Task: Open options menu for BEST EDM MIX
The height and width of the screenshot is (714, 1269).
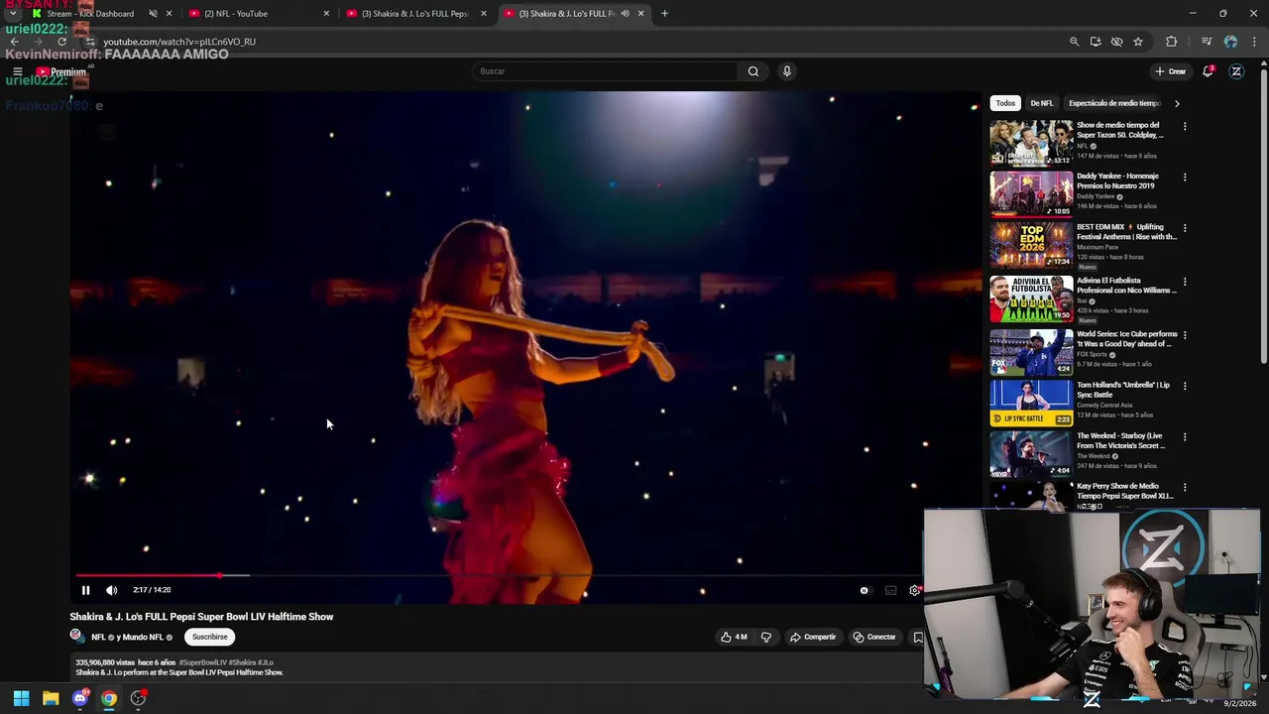Action: point(1185,228)
